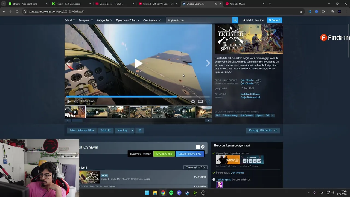Toggle theater mode on the video player

(200, 101)
